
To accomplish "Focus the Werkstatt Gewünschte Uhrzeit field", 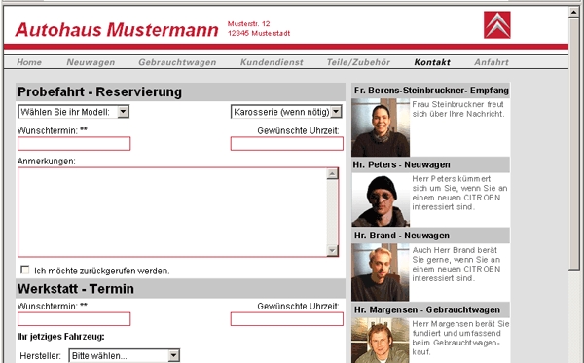I will 287,319.
